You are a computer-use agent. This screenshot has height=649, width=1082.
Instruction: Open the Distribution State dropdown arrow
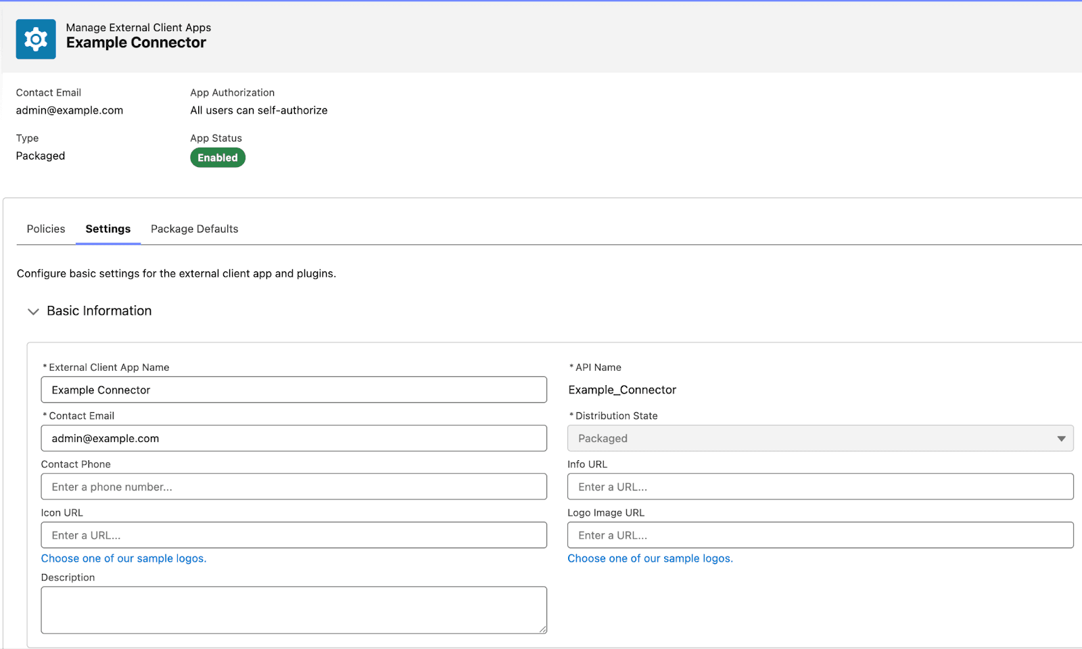point(1061,439)
